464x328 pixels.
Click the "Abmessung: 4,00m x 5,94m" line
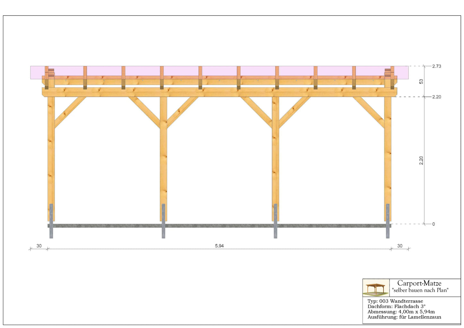[x=401, y=312]
